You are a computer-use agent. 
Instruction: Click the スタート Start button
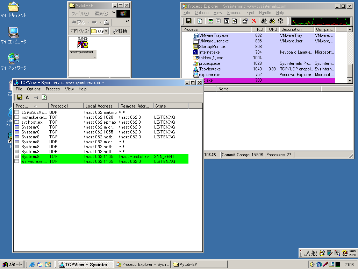coord(12,264)
